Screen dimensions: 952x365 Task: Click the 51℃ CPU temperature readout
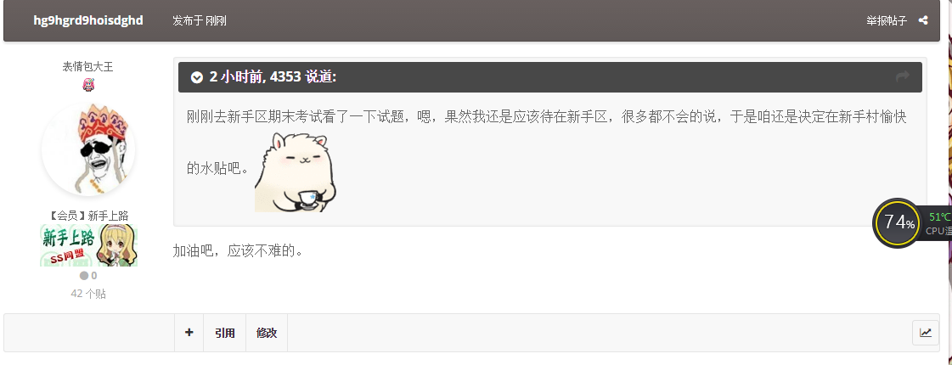click(940, 216)
